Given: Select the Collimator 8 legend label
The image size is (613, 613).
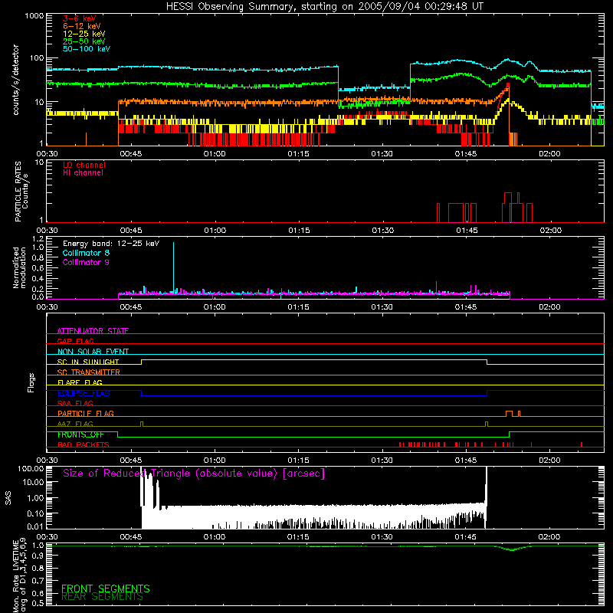Looking at the screenshot, I should (x=86, y=253).
